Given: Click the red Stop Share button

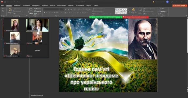Looking at the screenshot, I should point(135,17).
